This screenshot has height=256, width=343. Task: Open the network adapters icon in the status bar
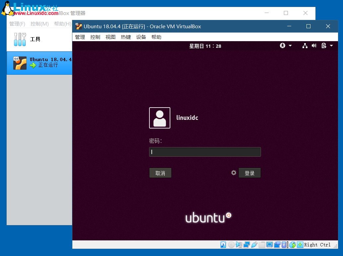(246, 245)
